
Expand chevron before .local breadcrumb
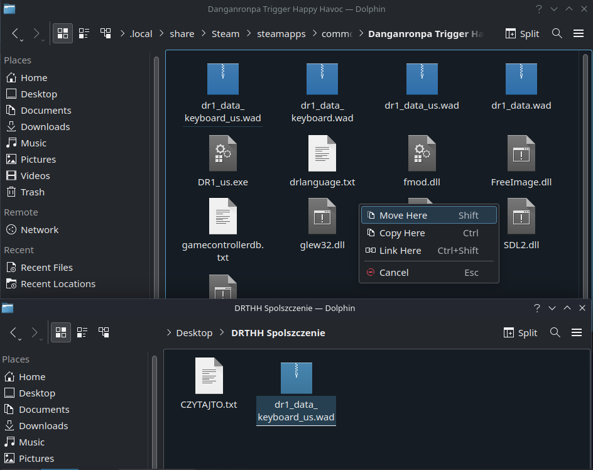tap(122, 33)
